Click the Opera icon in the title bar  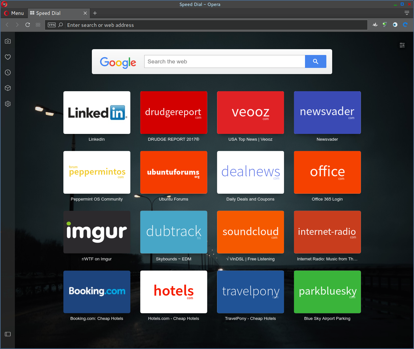tap(5, 4)
